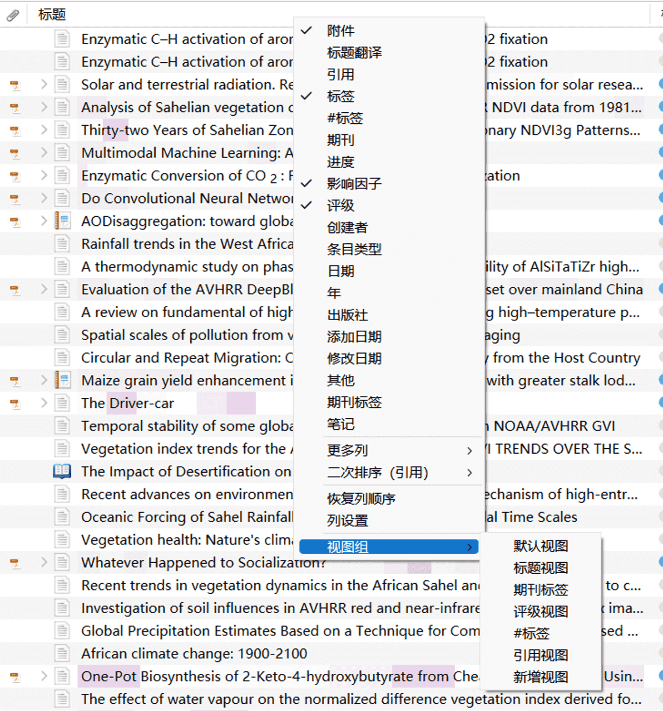Toggle off the 影响因子 column
Image resolution: width=663 pixels, height=711 pixels.
pos(354,184)
